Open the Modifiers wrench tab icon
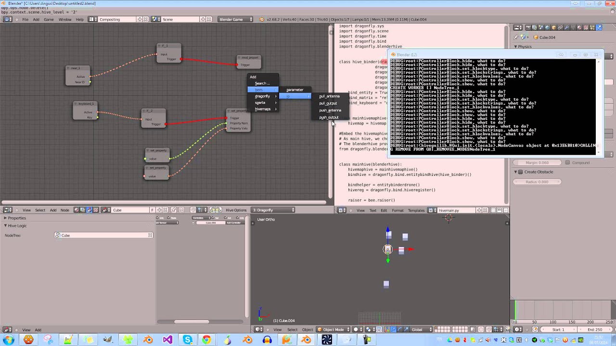Screen dimensions: 616x346 point(566,27)
